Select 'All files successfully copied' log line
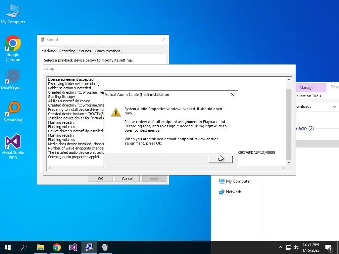This screenshot has height=254, width=339. [69, 101]
